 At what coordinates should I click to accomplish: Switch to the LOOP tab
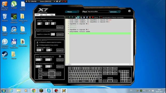click(x=37, y=15)
